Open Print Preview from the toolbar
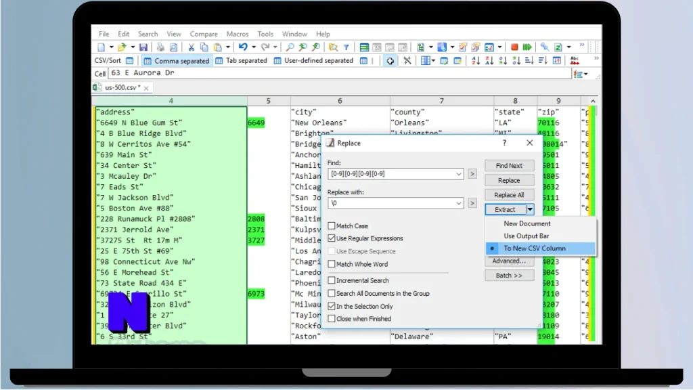This screenshot has height=390, width=693. click(174, 47)
